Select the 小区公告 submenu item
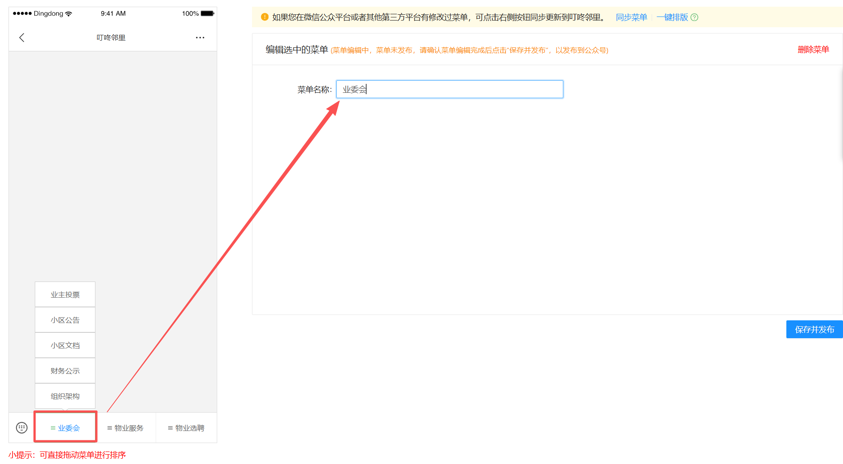The width and height of the screenshot is (843, 464). tap(65, 320)
